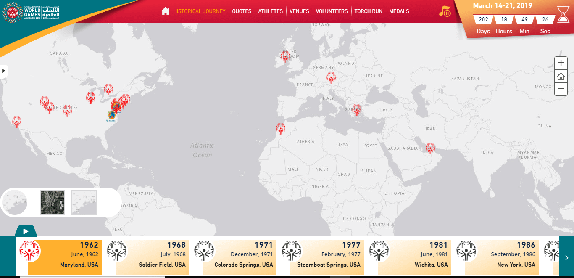
Task: Play the historical timeline animation
Action: pos(26,231)
